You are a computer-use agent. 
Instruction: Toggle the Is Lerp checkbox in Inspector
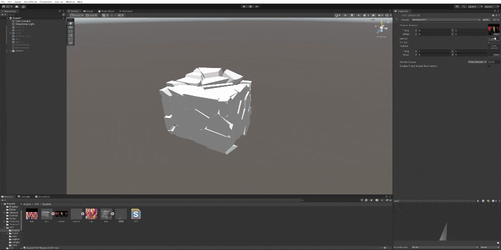coord(489,42)
